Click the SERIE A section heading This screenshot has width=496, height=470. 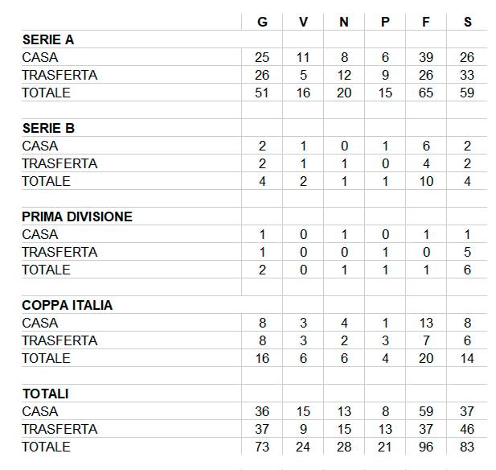pyautogui.click(x=48, y=39)
